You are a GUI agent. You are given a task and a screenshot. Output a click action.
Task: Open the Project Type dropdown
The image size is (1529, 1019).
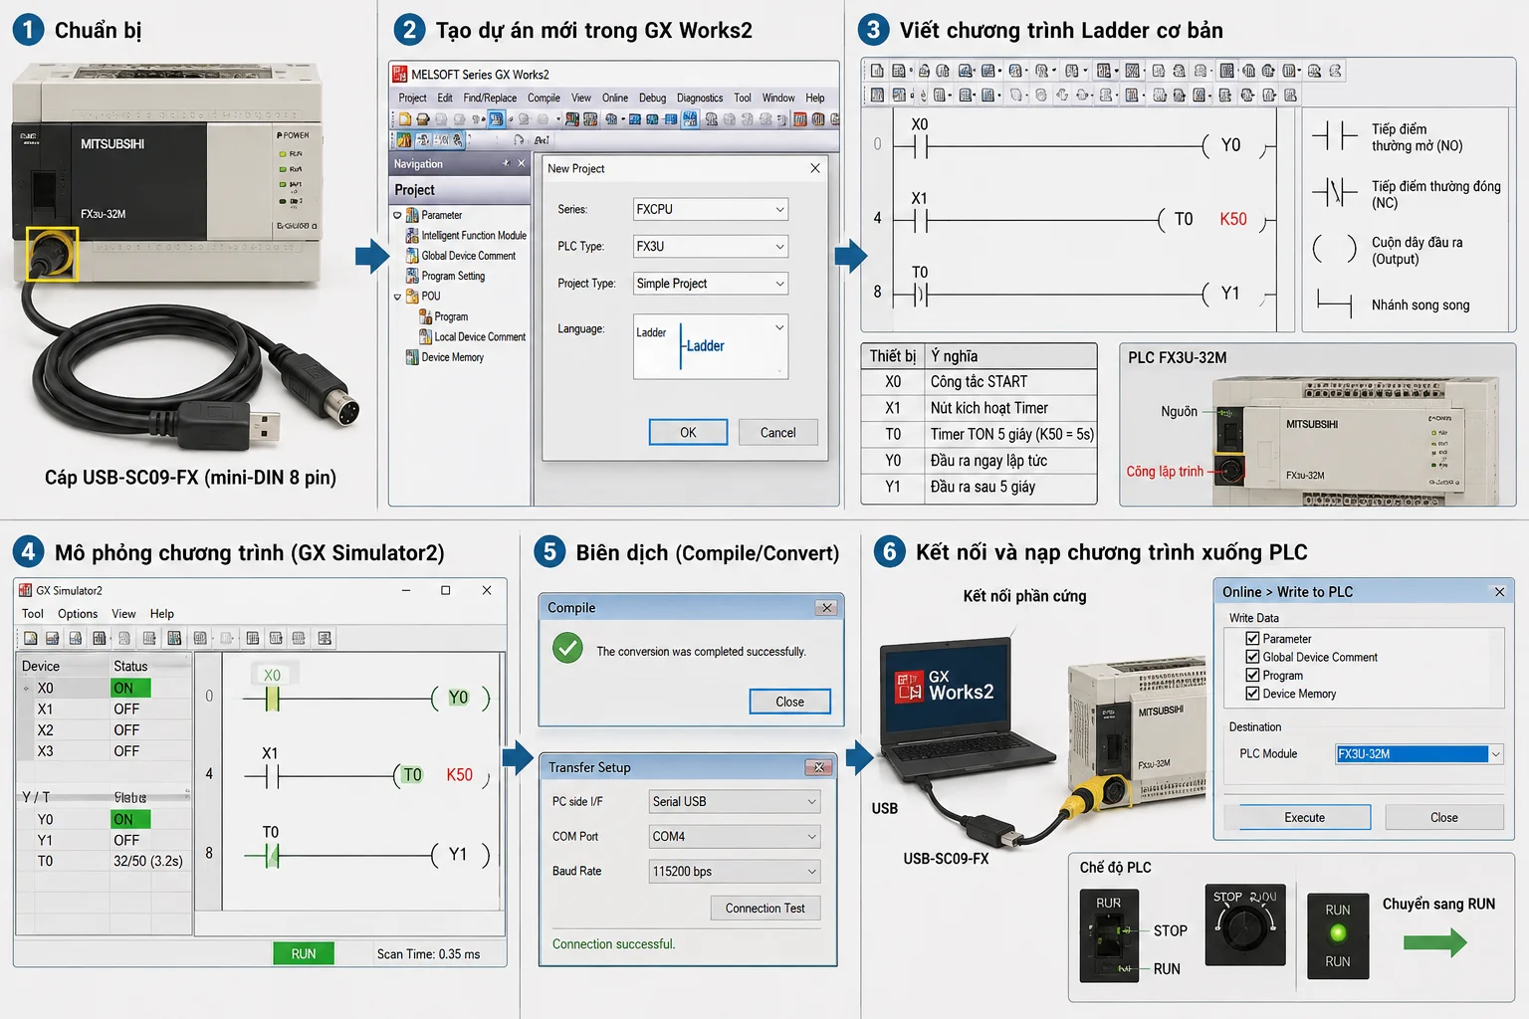tap(711, 284)
